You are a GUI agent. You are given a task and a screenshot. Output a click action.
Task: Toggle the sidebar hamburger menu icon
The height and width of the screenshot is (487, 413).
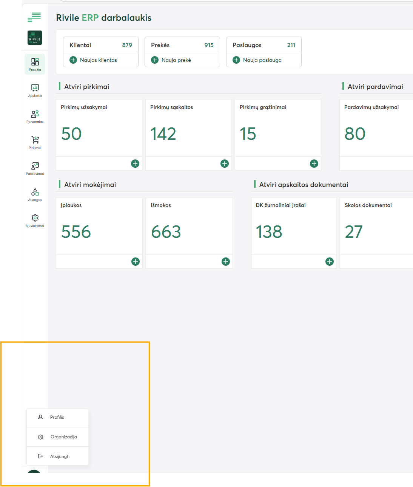pyautogui.click(x=34, y=17)
